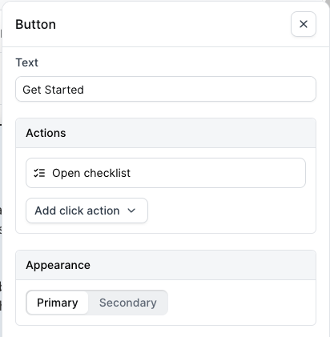Close the Button panel with X icon

click(x=304, y=24)
